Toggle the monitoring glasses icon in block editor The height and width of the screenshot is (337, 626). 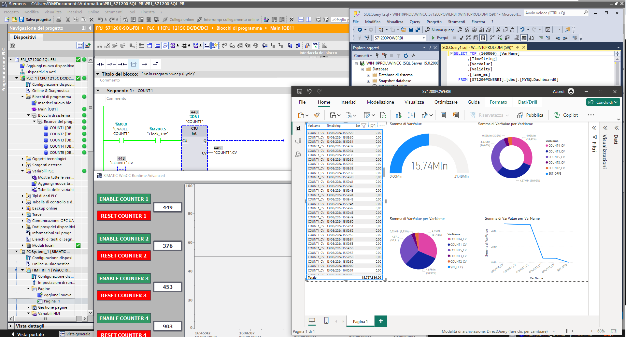coord(315,46)
